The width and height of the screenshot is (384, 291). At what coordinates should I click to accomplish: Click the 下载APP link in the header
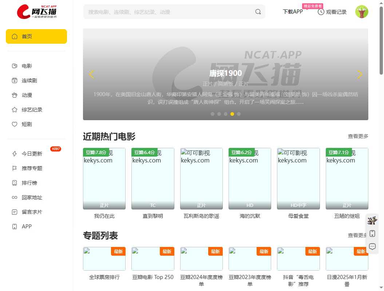(x=293, y=12)
